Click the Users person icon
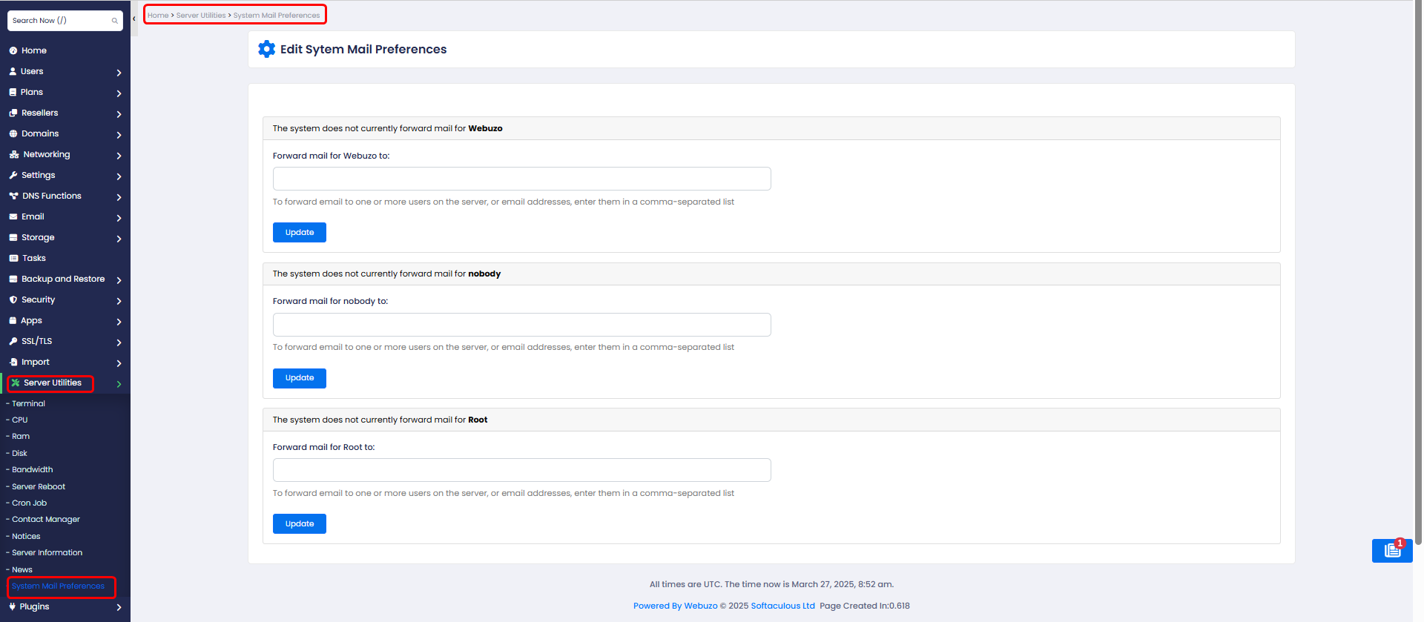The image size is (1424, 622). (x=13, y=72)
